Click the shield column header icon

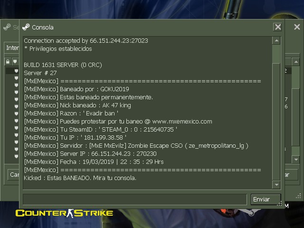15,62
